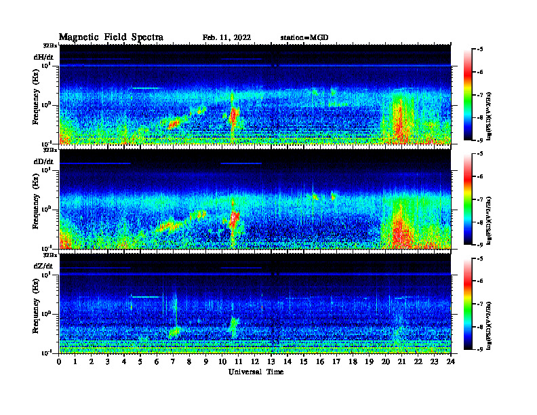
Task: Select the dH/dt panel label
Action: pos(43,57)
